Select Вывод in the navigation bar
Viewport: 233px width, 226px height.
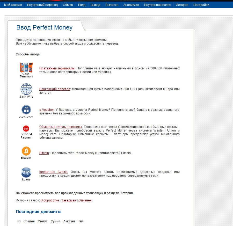pos(95,5)
